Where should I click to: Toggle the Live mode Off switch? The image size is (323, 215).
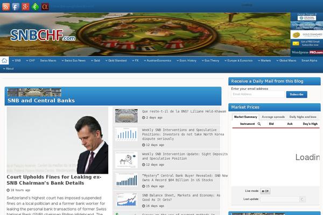265,191
